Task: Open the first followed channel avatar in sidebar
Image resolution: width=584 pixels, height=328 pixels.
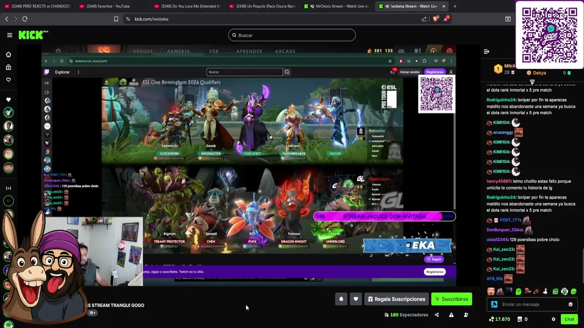Action: 8,112
